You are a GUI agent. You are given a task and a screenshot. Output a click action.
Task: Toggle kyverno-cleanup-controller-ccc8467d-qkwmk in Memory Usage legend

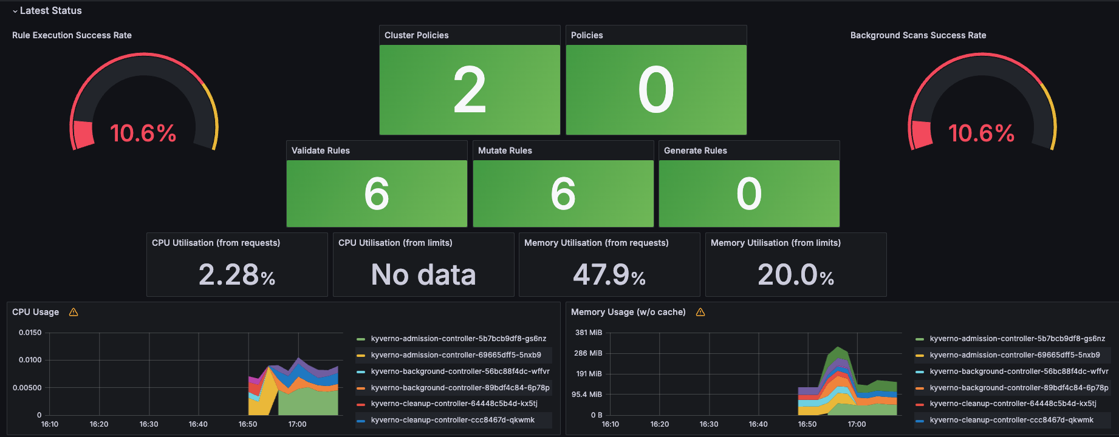tap(1012, 420)
